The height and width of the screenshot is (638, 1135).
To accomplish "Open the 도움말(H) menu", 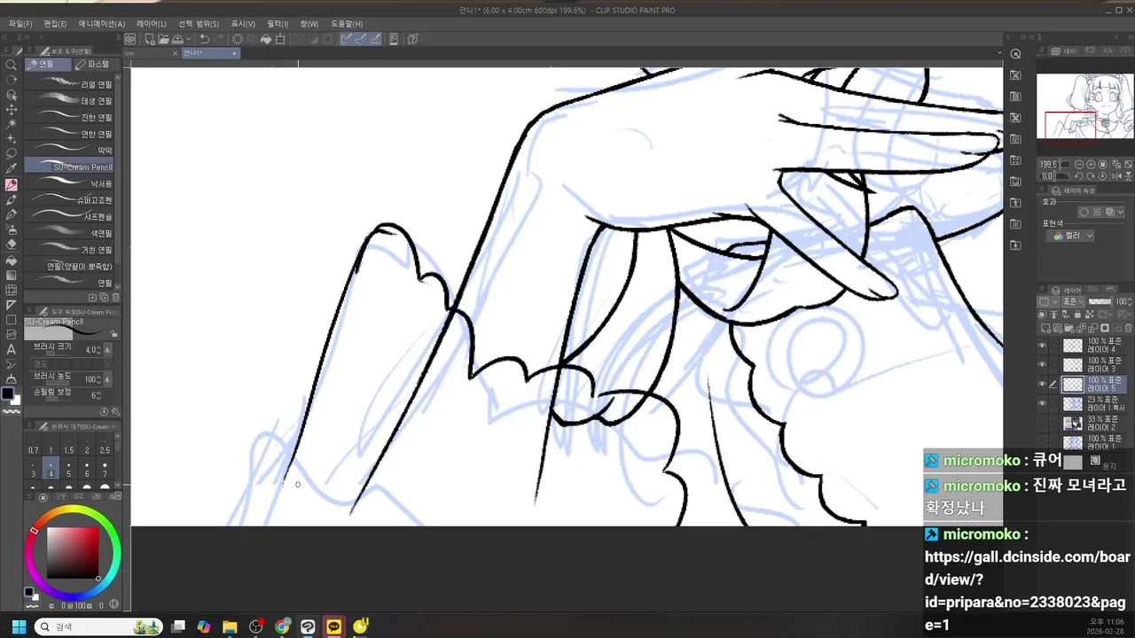I will coord(347,24).
